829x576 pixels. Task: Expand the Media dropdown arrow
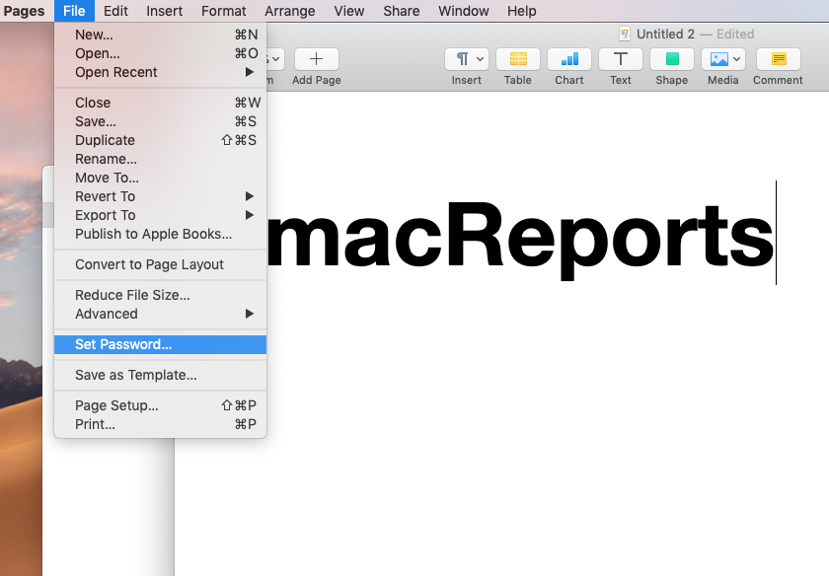736,58
